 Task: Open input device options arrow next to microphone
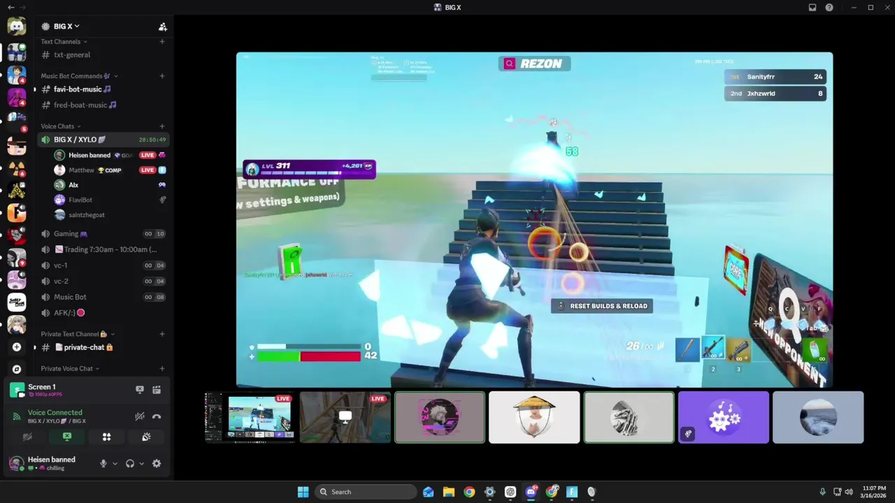[x=115, y=463]
